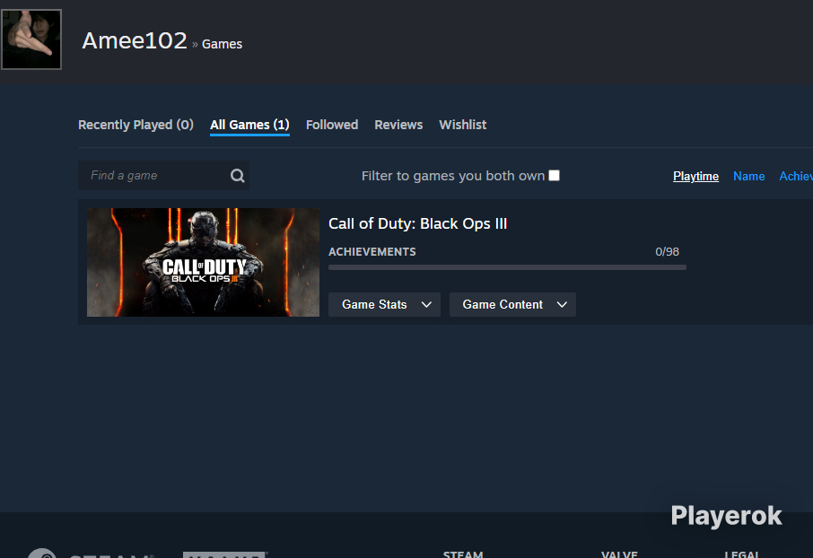Open the Reviews tab
Viewport: 813px width, 558px height.
pyautogui.click(x=398, y=125)
